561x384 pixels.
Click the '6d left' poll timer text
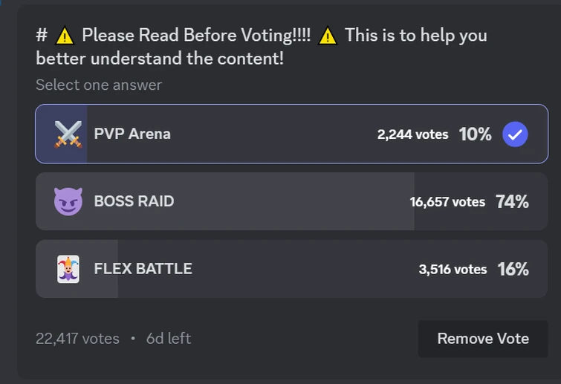pyautogui.click(x=169, y=339)
